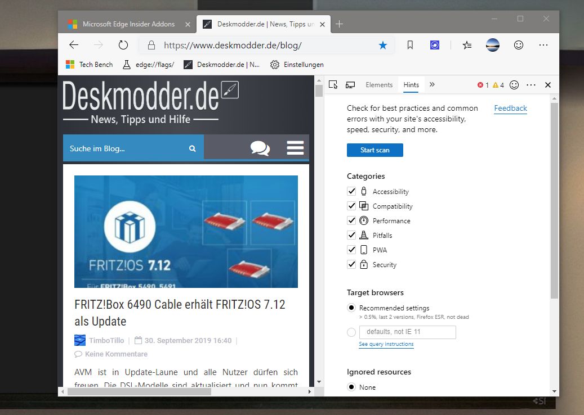Open the Favorites list icon
The height and width of the screenshot is (415, 584).
(467, 45)
